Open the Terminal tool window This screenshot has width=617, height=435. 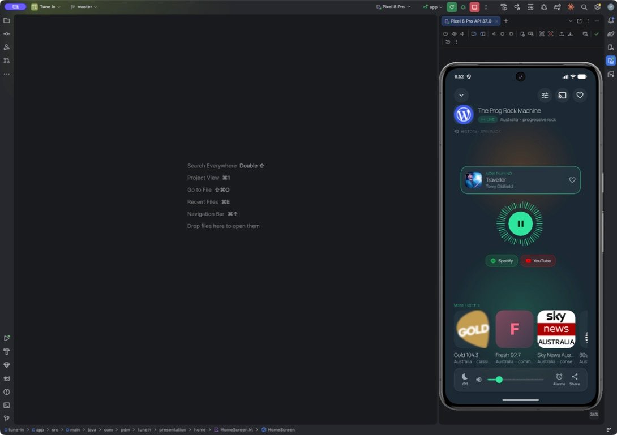pyautogui.click(x=7, y=405)
